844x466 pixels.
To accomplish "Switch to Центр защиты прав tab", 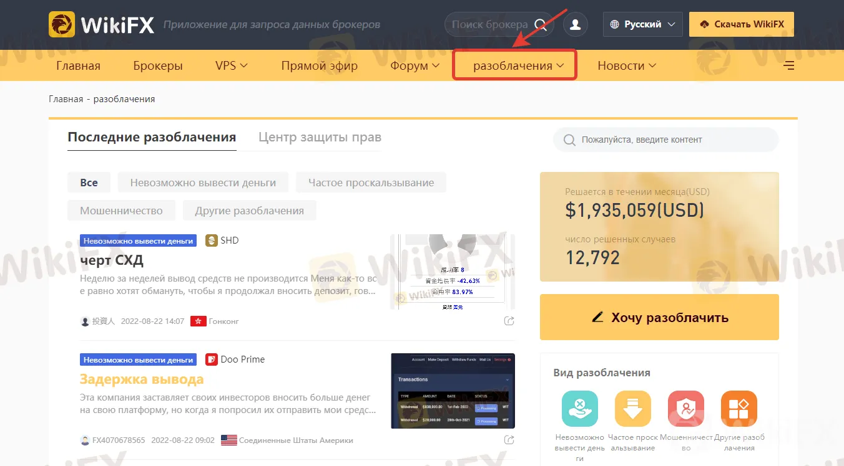I will tap(320, 137).
